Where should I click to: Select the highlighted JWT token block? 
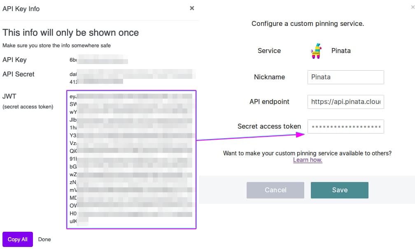pyautogui.click(x=131, y=158)
